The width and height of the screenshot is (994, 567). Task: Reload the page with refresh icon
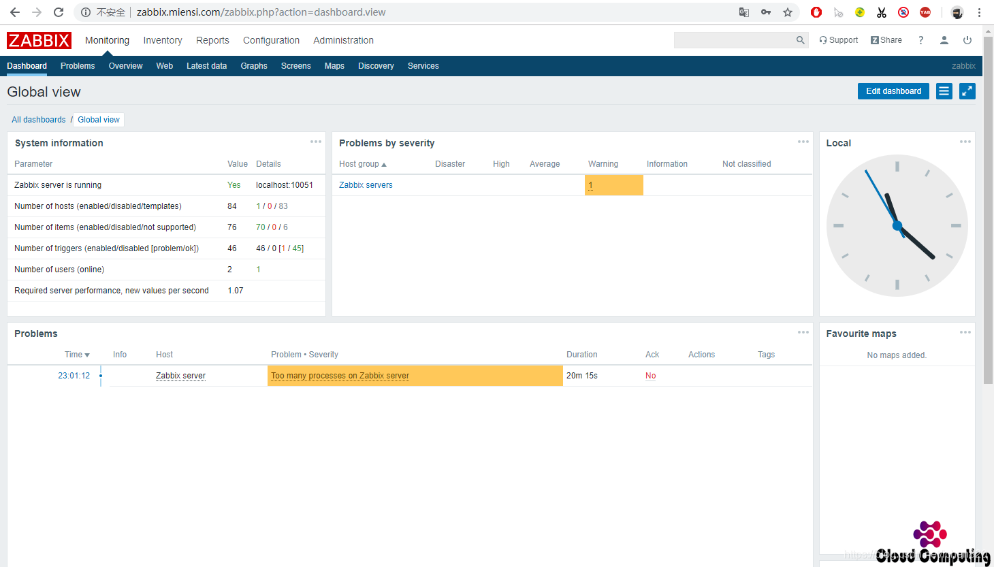click(x=59, y=12)
